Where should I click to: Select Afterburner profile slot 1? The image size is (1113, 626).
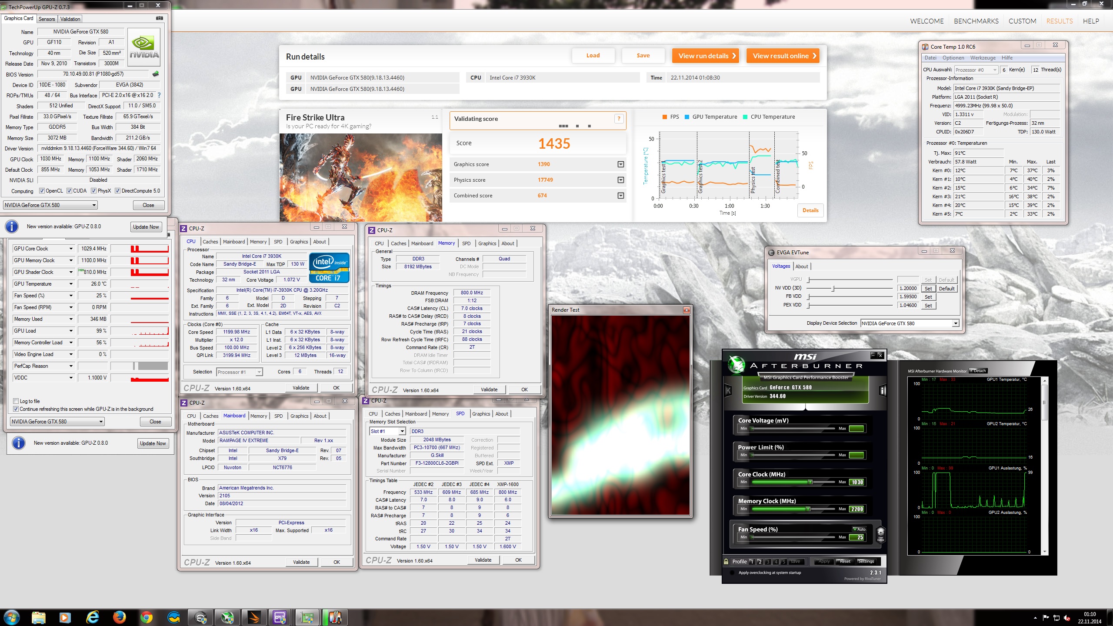click(751, 561)
